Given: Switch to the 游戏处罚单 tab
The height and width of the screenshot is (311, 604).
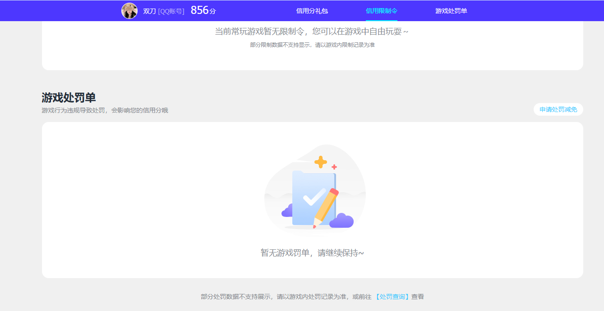Looking at the screenshot, I should point(451,11).
